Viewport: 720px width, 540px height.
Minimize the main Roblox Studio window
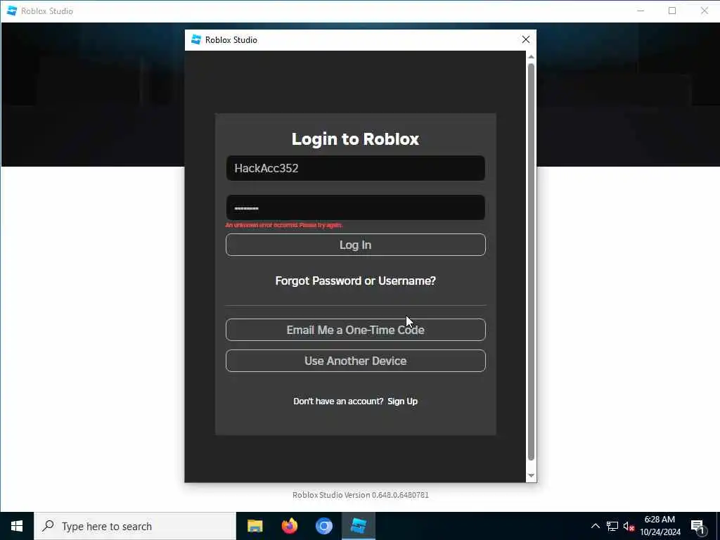coord(641,11)
